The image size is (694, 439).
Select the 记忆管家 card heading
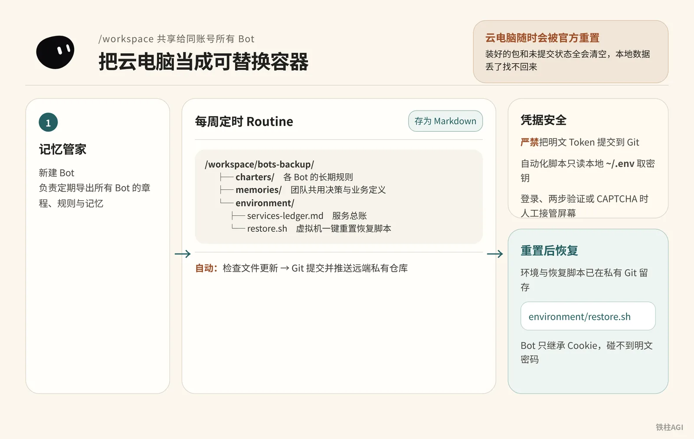click(x=62, y=149)
